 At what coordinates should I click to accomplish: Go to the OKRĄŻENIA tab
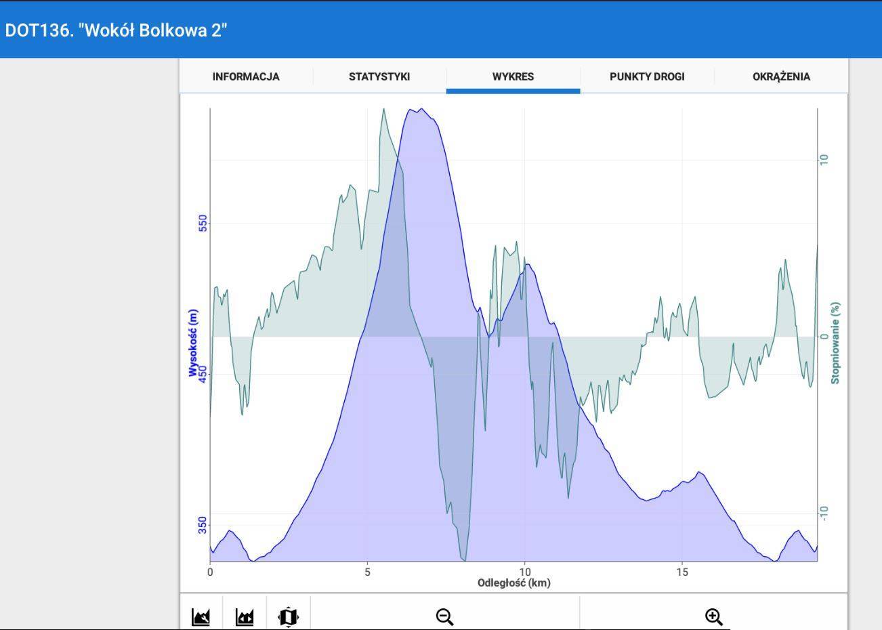pyautogui.click(x=781, y=77)
